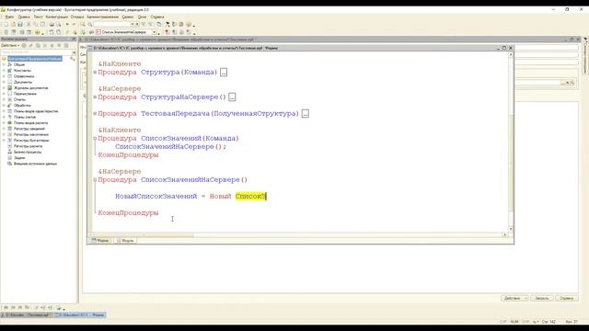Screen dimensions: 589x331
Task: Switch to the Форма tab below editor
Action: click(x=100, y=241)
